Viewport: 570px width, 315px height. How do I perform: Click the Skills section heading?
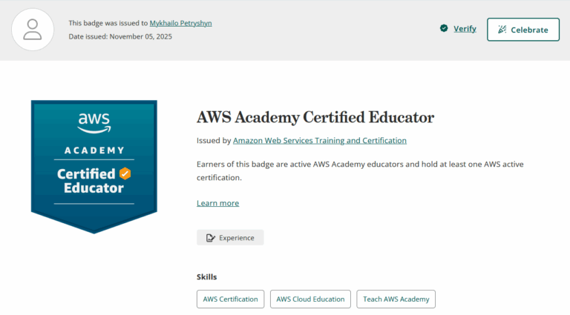click(x=206, y=277)
